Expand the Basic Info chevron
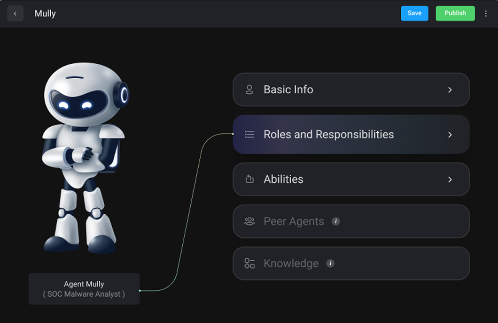Screen dimensions: 498x323 pos(450,90)
